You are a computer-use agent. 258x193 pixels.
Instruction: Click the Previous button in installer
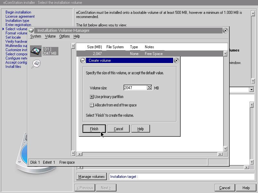(x=85, y=188)
